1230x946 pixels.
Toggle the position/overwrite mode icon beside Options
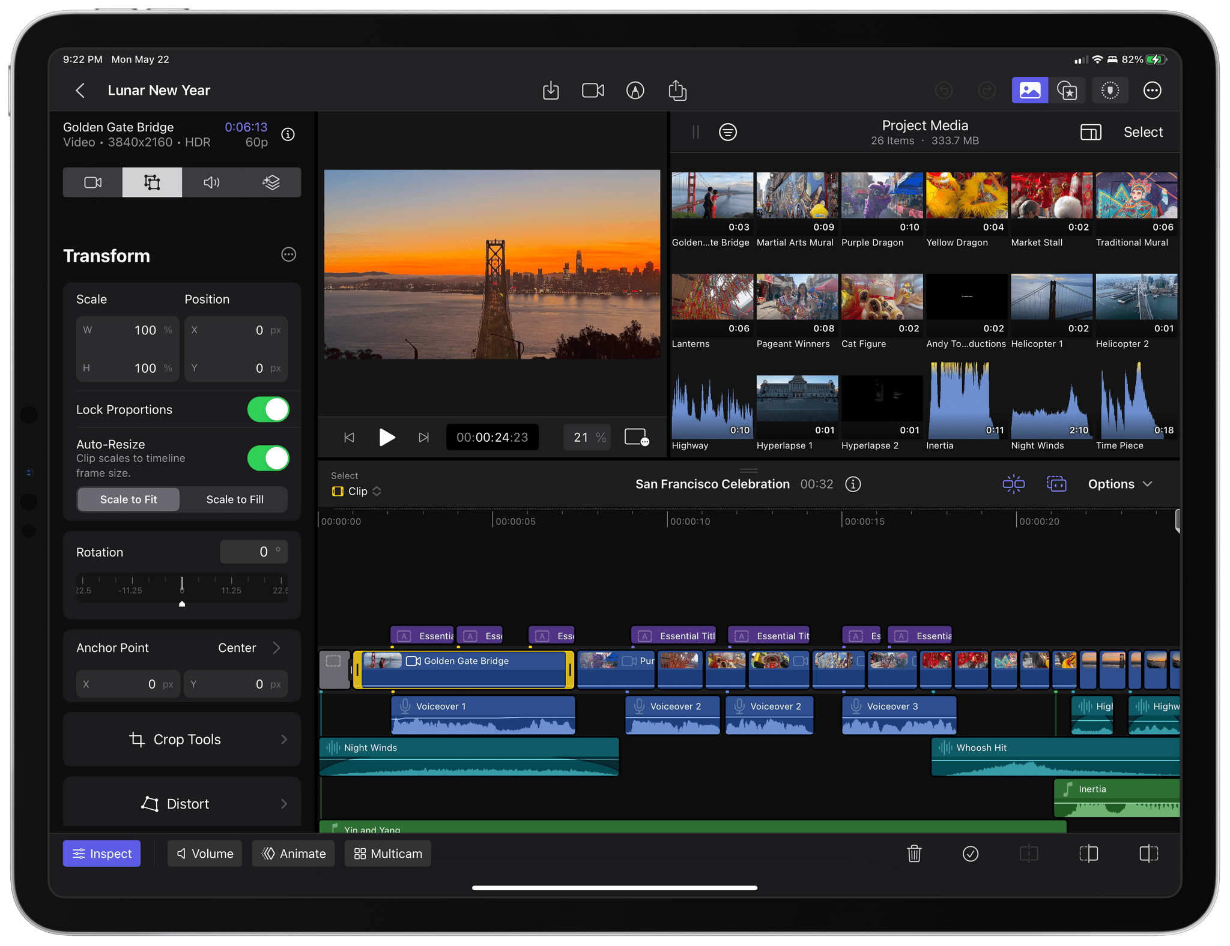pyautogui.click(x=1056, y=484)
